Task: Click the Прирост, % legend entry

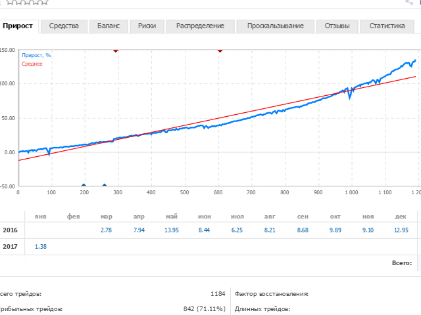Action: 36,55
